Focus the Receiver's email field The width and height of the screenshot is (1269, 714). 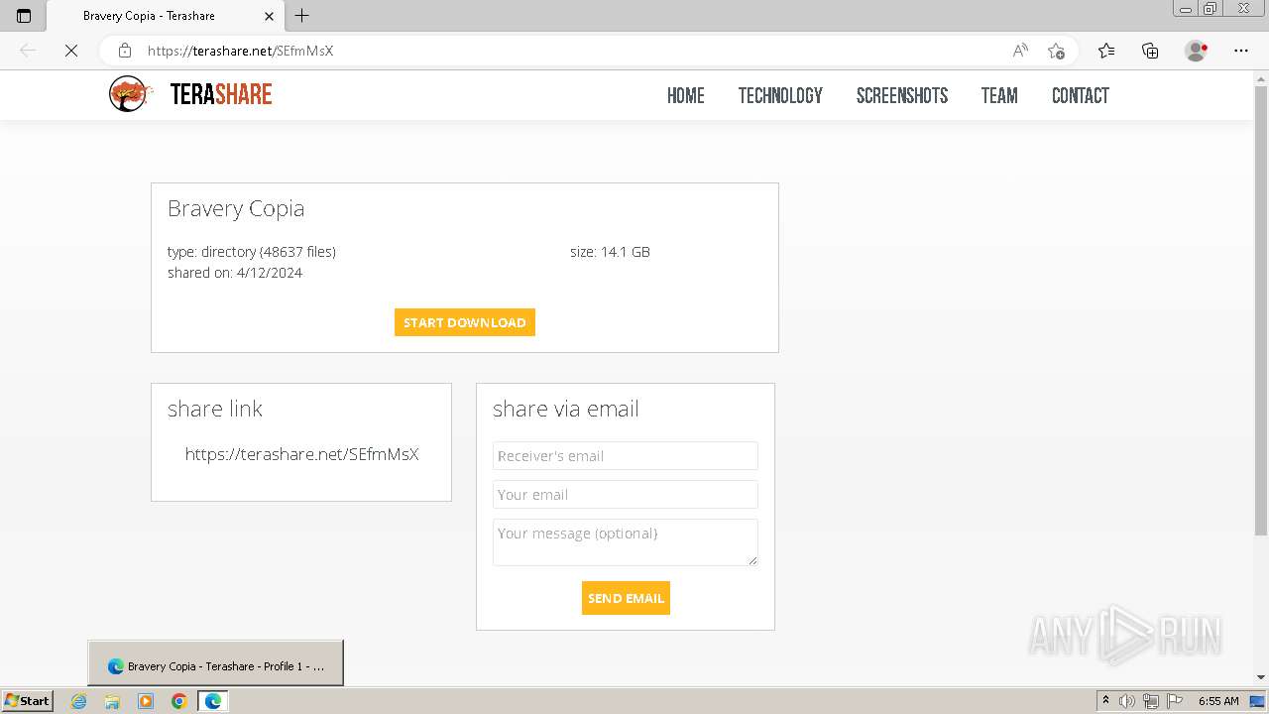[626, 456]
